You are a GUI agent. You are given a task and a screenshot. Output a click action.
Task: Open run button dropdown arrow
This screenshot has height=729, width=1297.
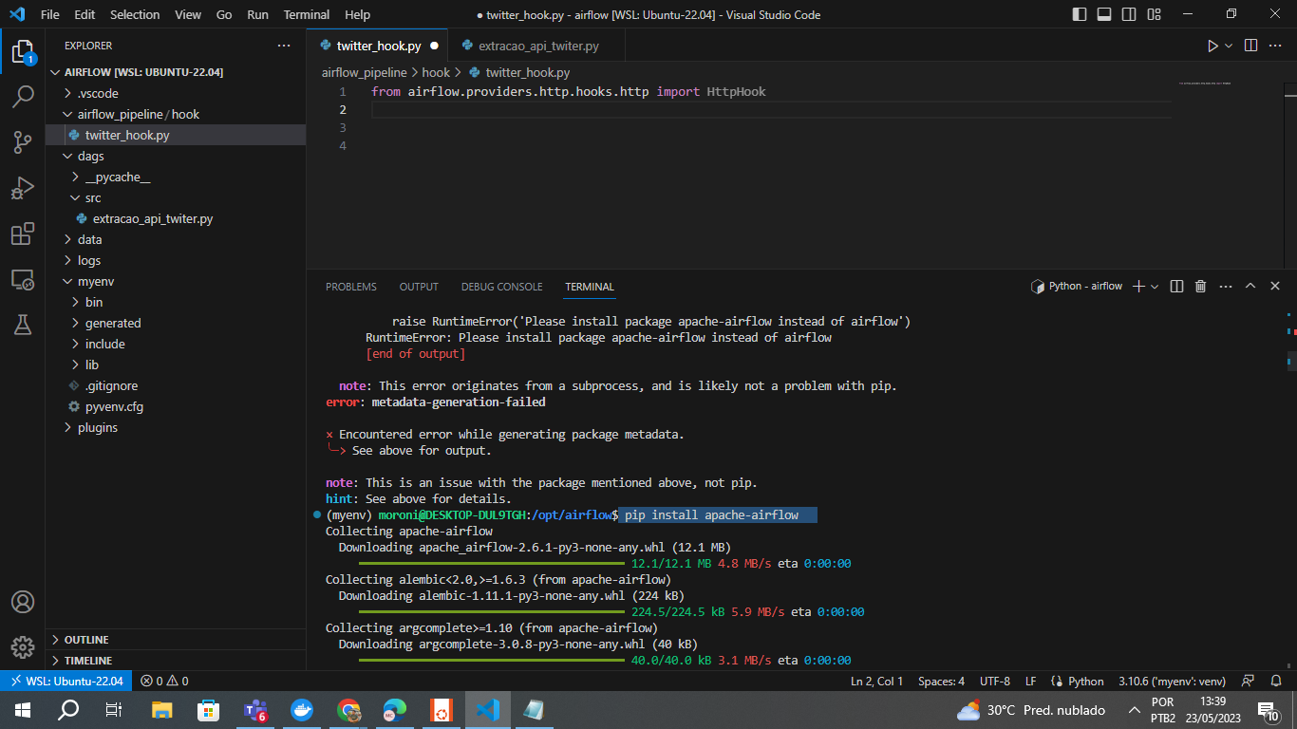pyautogui.click(x=1229, y=46)
